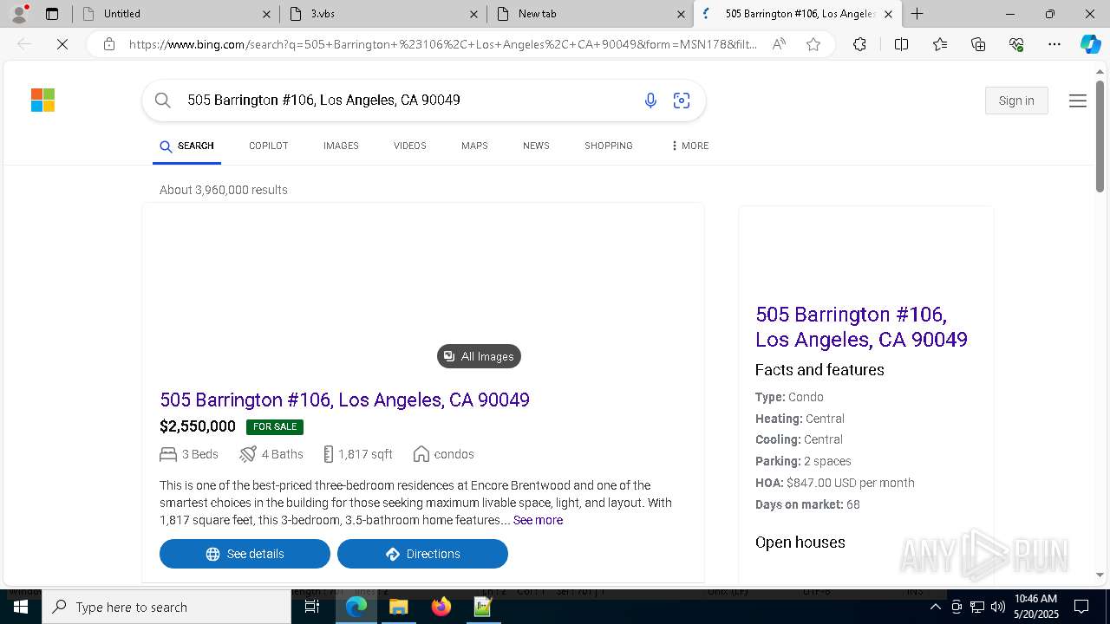The width and height of the screenshot is (1110, 624).
Task: Open Notepad++ taskbar icon
Action: [483, 607]
